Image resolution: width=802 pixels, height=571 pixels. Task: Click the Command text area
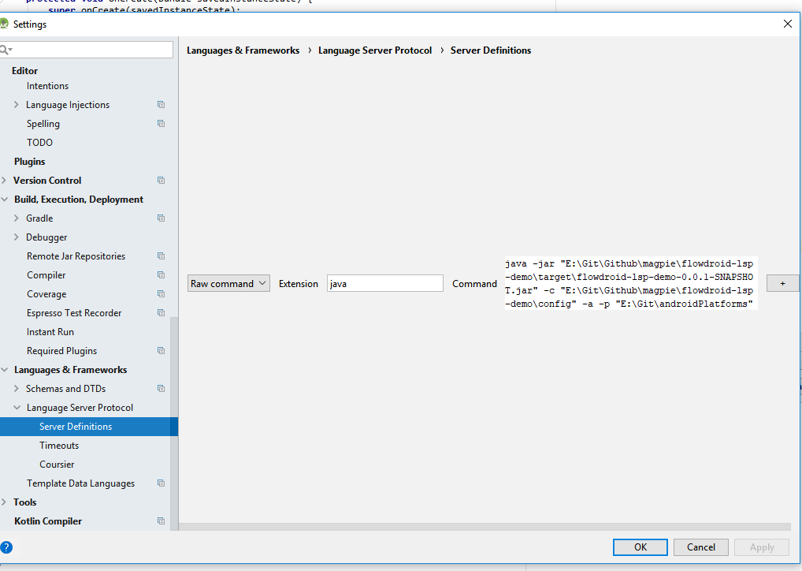[631, 283]
